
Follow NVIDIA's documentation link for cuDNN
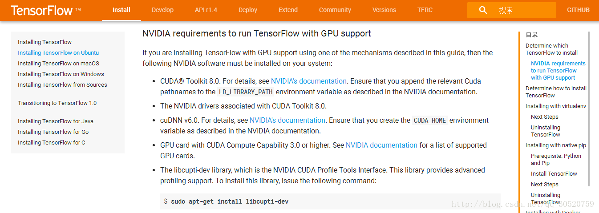pos(287,121)
